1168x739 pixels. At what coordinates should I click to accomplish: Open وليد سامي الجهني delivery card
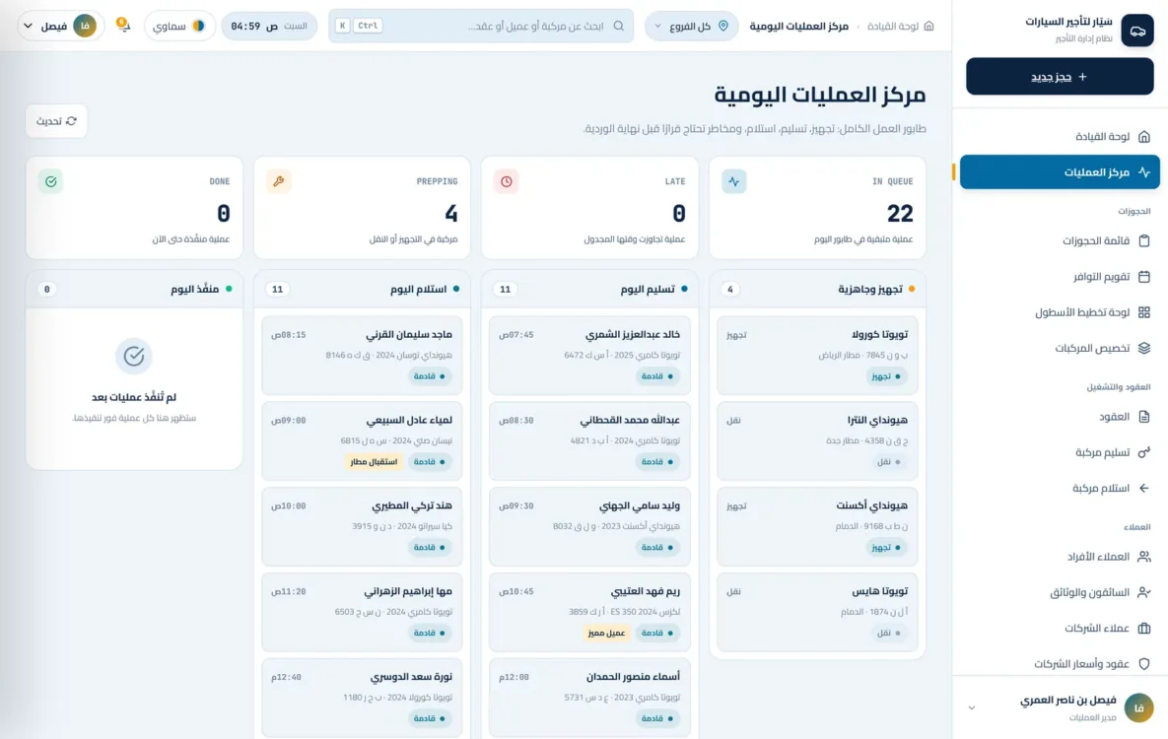click(x=589, y=527)
